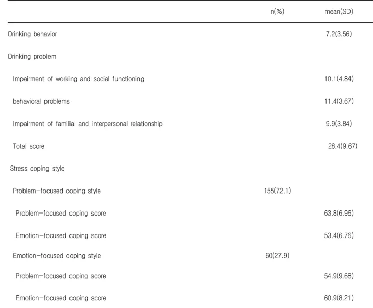Click the Problem-focused coping style label
This screenshot has width=373, height=308.
coord(57,191)
